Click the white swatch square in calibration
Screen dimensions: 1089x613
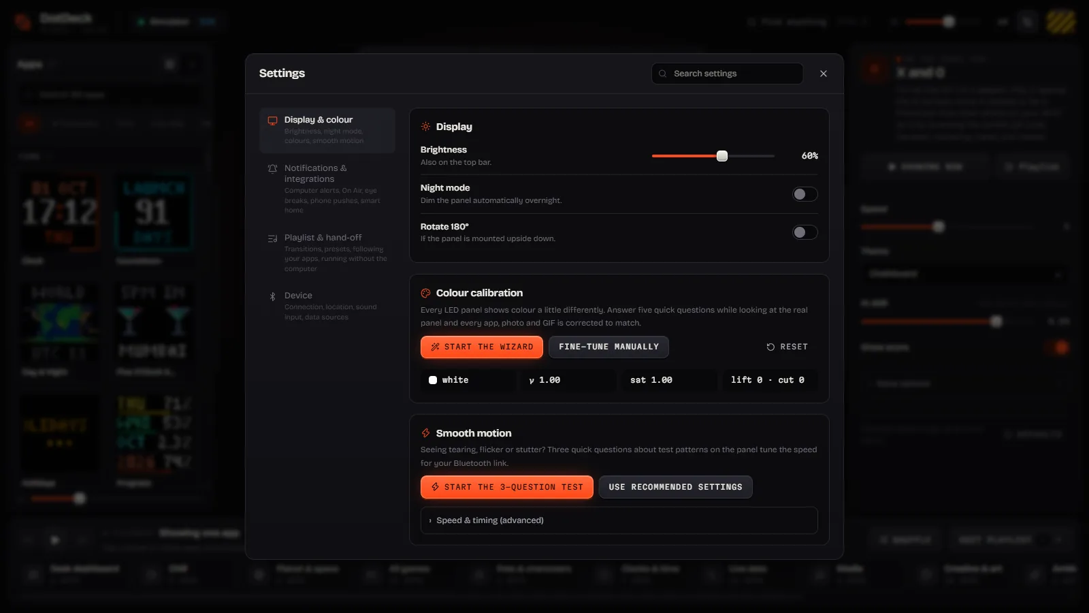pos(433,380)
